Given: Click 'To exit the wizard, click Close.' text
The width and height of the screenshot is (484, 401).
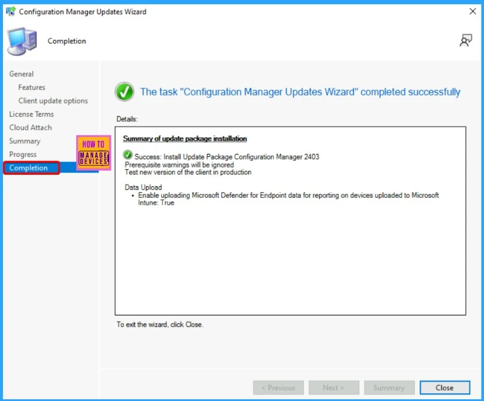Looking at the screenshot, I should (x=160, y=324).
